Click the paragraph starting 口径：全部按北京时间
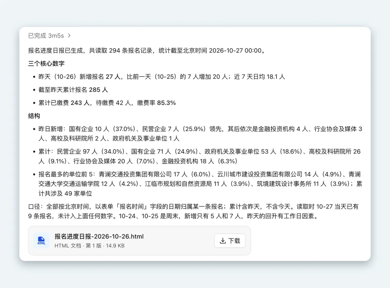This screenshot has width=390, height=288. click(193, 211)
